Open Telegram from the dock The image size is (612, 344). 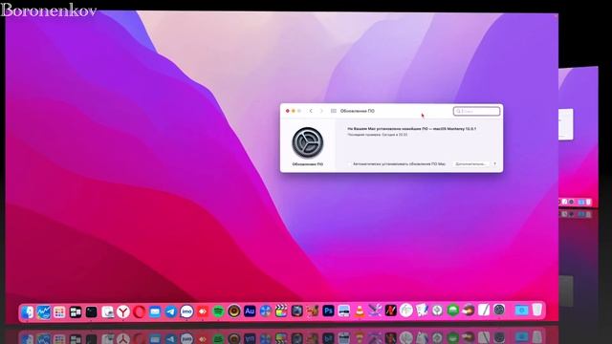tap(171, 312)
